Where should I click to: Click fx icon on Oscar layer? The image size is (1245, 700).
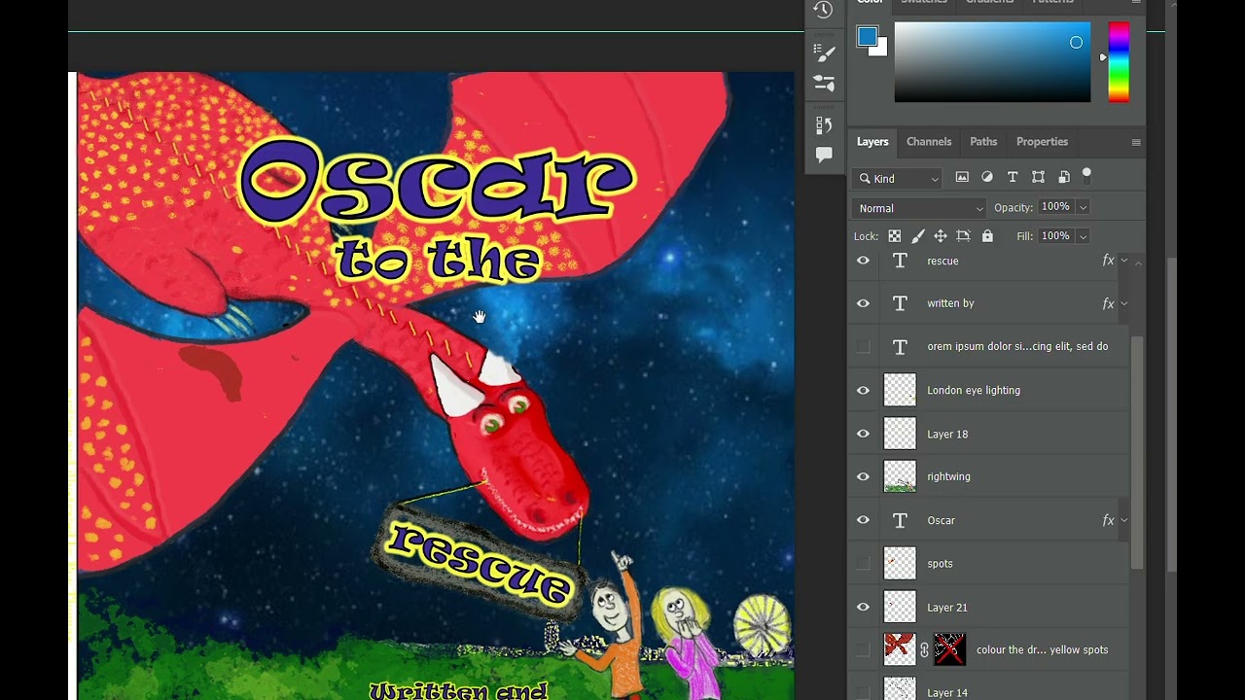click(1107, 520)
